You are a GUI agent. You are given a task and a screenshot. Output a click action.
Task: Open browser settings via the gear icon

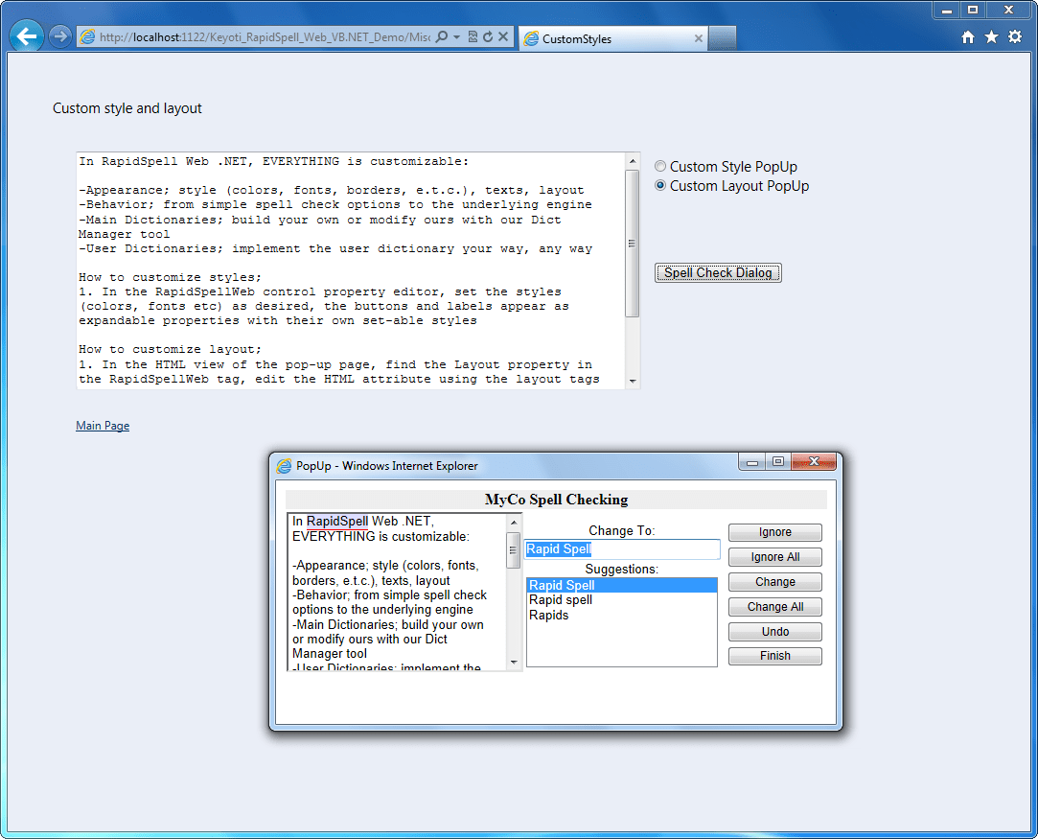pyautogui.click(x=1015, y=35)
